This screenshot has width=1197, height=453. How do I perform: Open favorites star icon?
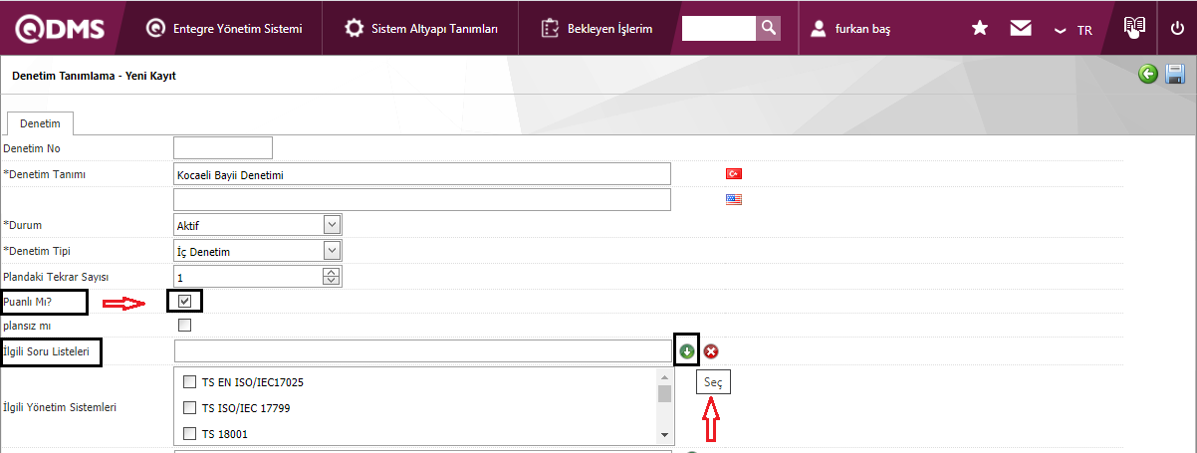980,29
